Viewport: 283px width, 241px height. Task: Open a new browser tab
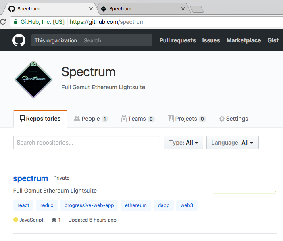(x=197, y=9)
